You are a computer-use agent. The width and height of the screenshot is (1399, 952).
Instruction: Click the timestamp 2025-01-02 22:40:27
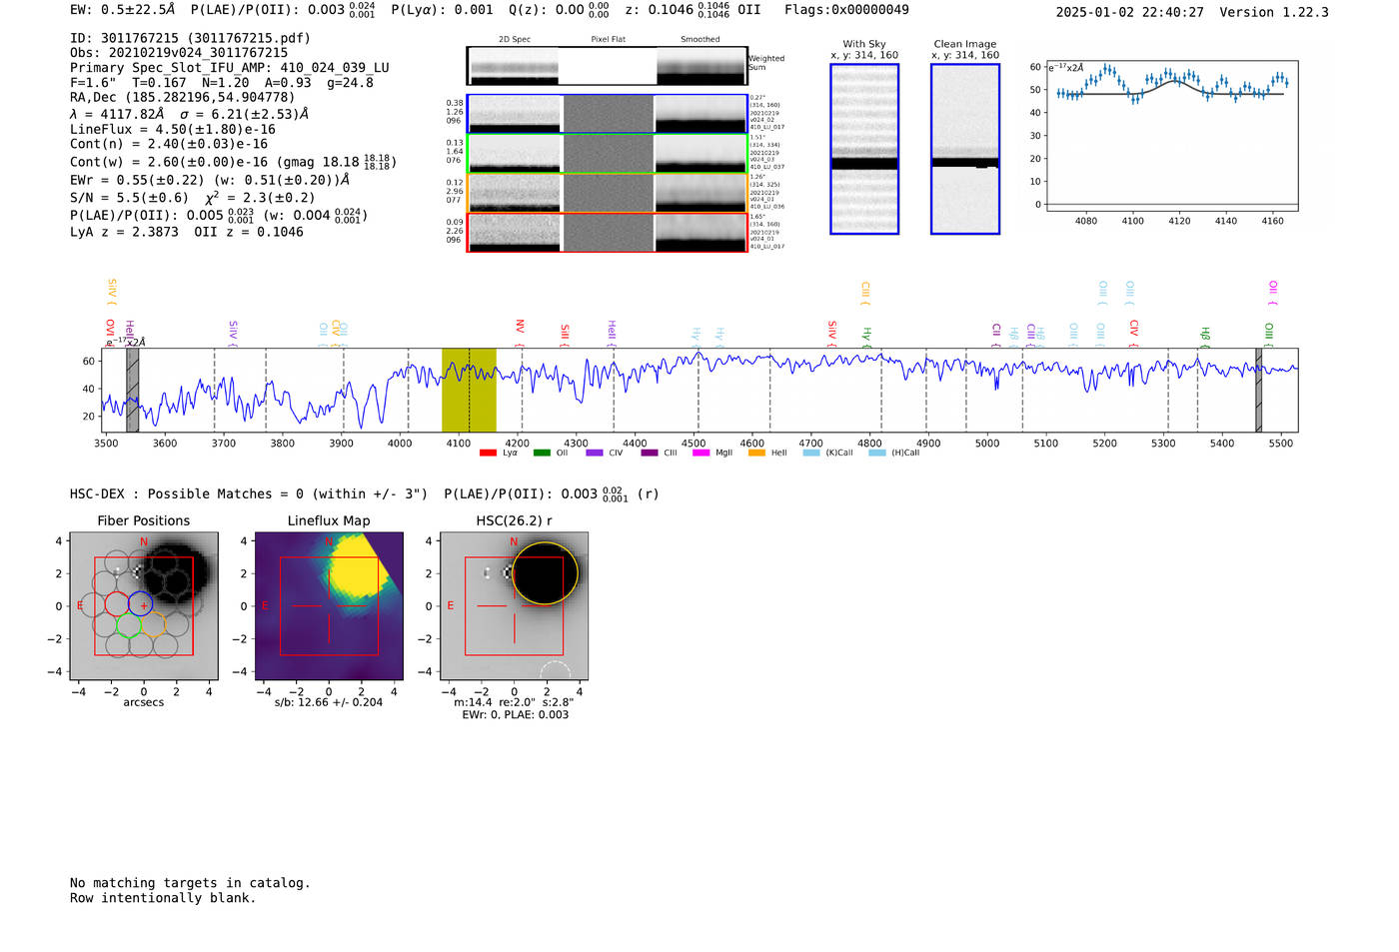(1129, 12)
